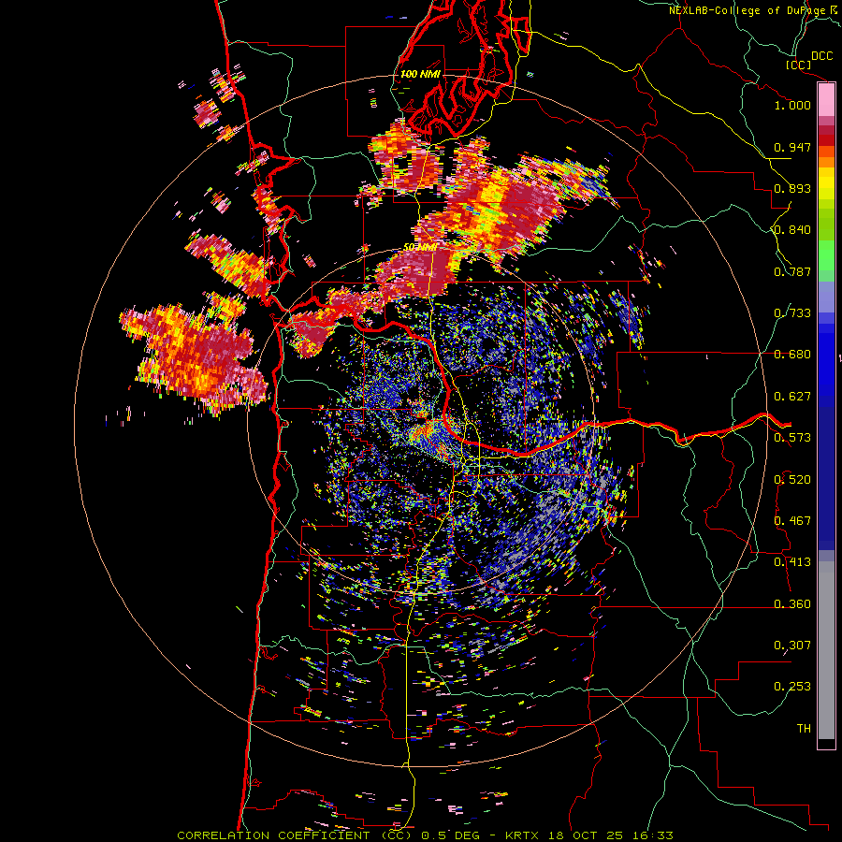This screenshot has width=842, height=842.
Task: Click the 100 NMI range ring label
Action: point(420,74)
